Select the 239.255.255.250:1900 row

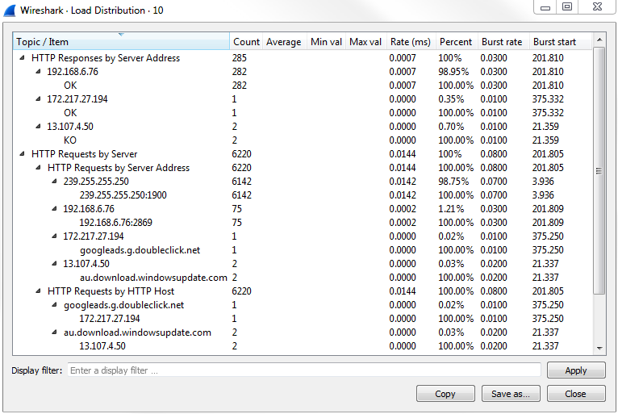pos(303,195)
